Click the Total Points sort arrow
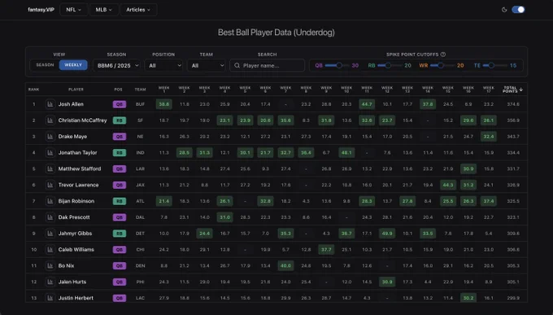Viewport: 553px width, 315px height. pos(521,90)
